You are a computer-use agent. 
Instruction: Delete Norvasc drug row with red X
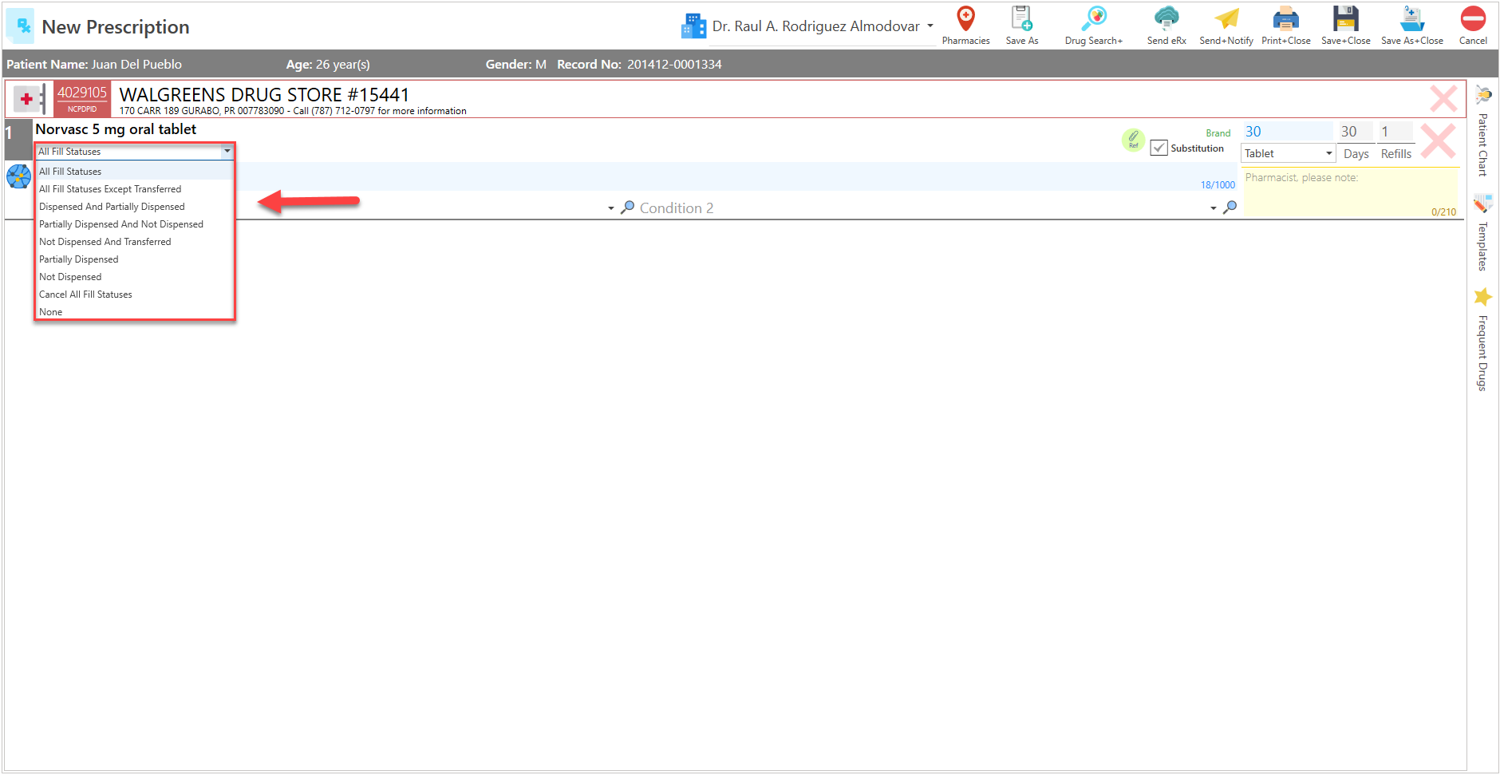1438,140
